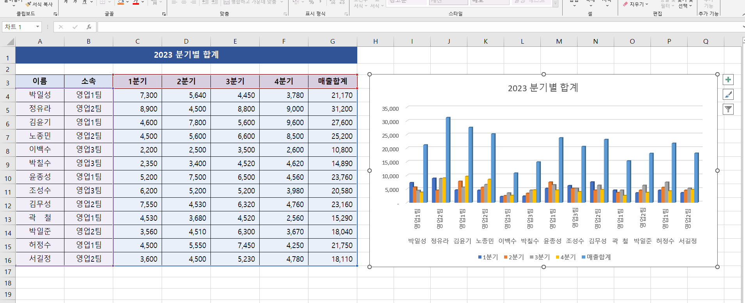Viewport: 745px width, 303px height.
Task: Select the 10,800 total cell
Action: 333,150
